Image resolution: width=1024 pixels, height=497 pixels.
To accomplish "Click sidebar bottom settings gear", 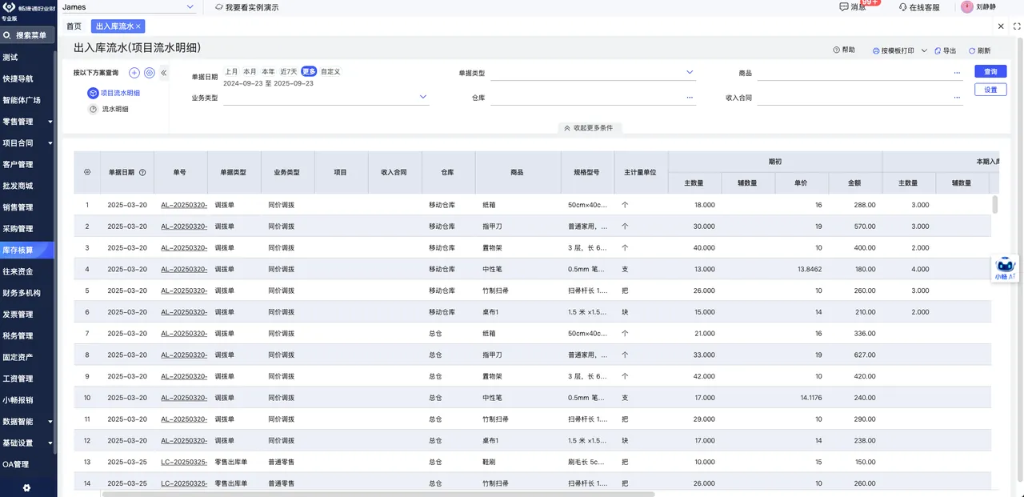I will pos(26,487).
